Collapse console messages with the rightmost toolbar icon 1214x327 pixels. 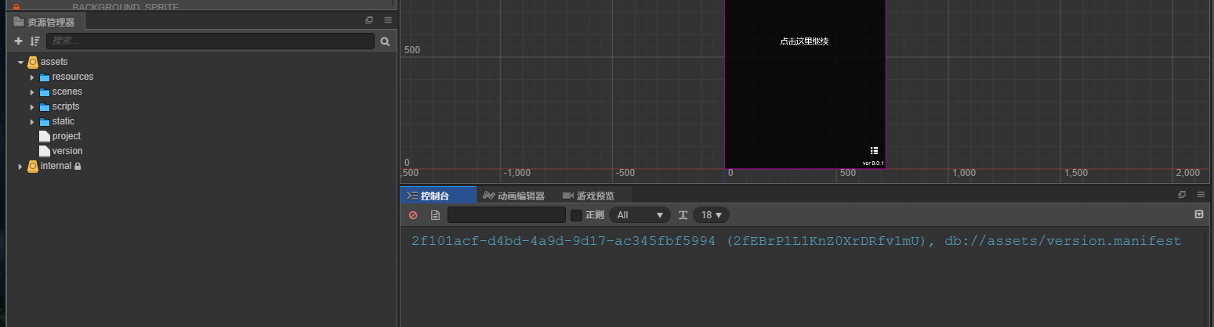coord(1198,214)
